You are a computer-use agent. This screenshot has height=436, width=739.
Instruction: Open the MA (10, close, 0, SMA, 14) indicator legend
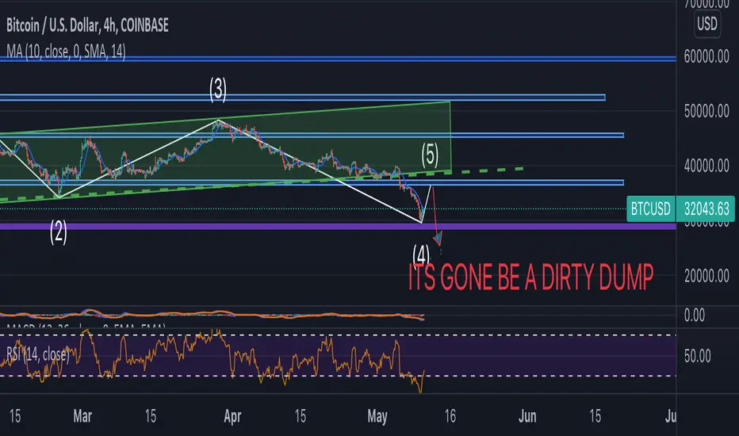[66, 51]
